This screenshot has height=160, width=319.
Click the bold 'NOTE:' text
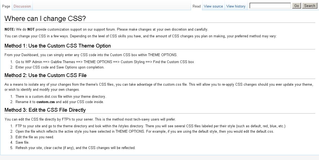(10, 30)
